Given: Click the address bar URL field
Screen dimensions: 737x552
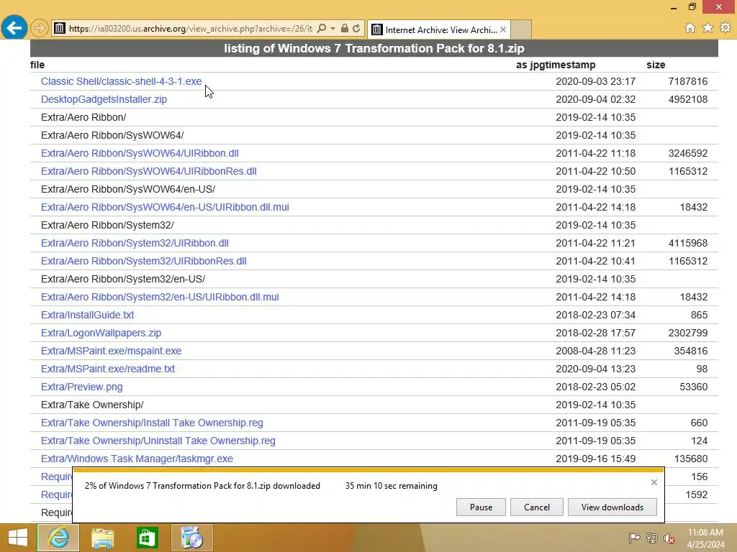Looking at the screenshot, I should [x=190, y=29].
